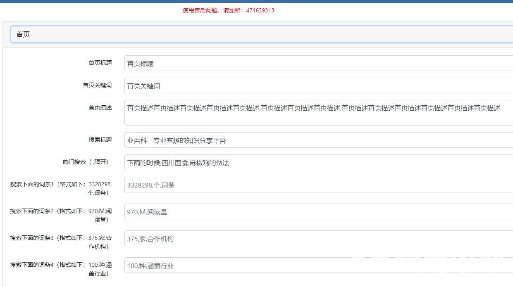Click the 热门搜索 input with 下雨的时候
The height and width of the screenshot is (287, 513).
click(318, 163)
